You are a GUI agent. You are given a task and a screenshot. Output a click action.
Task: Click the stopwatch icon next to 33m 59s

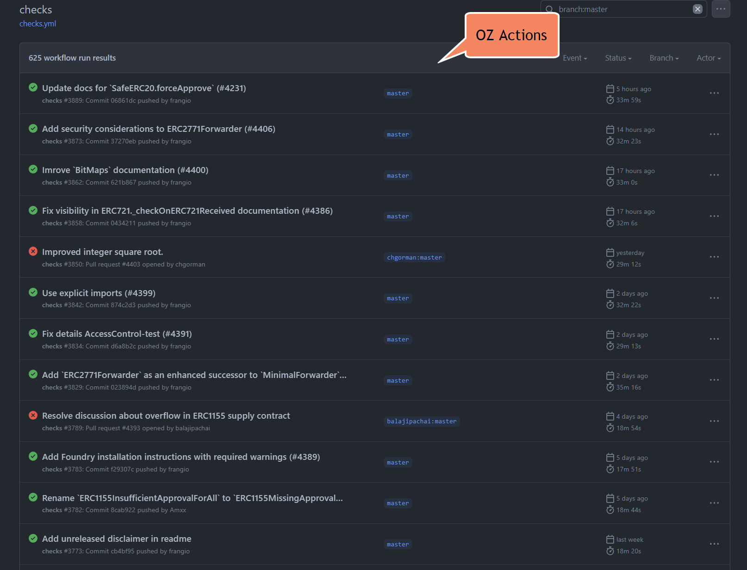click(x=610, y=100)
